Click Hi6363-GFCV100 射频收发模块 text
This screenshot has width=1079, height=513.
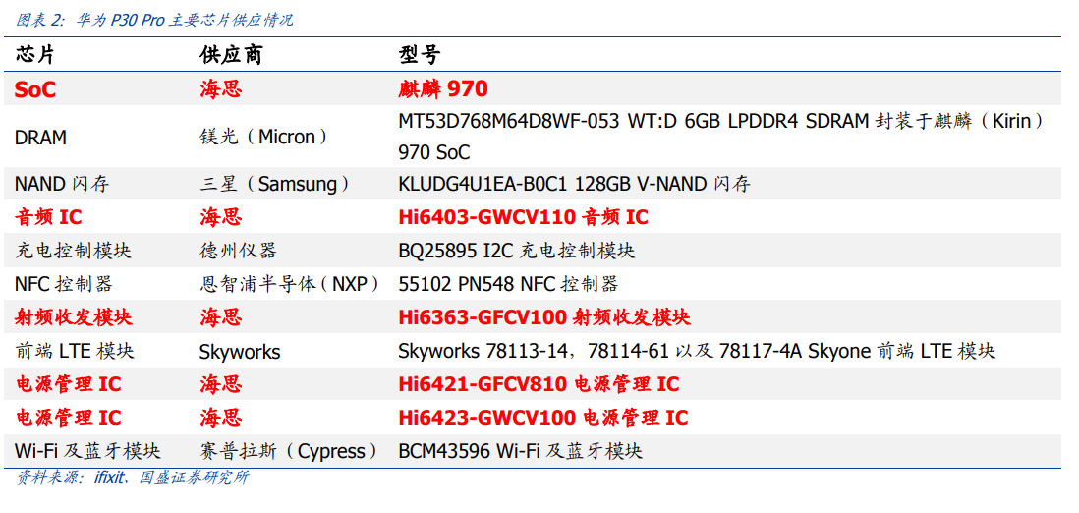click(544, 317)
